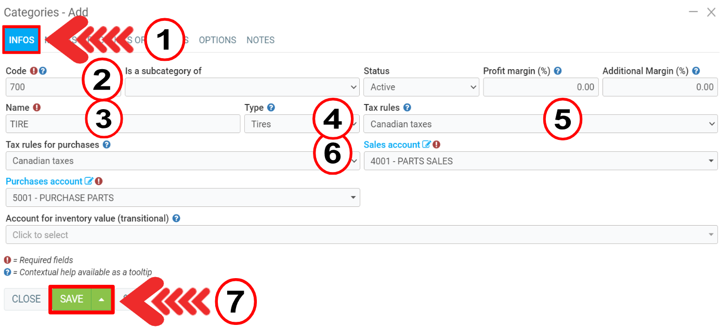
Task: Click help icon next to Code label
Action: 43,71
